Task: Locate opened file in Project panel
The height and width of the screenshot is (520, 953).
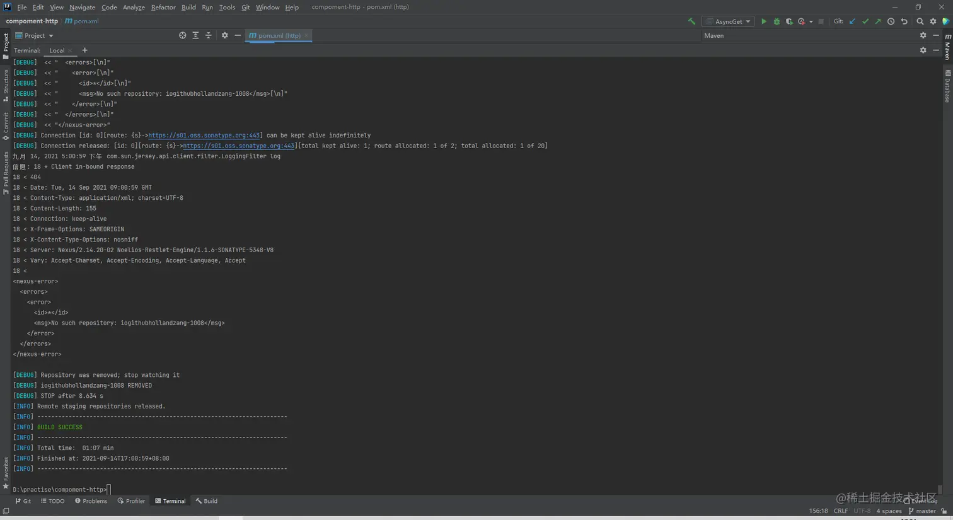Action: [182, 35]
